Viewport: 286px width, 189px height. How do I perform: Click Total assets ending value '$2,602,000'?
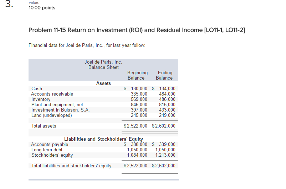click(164, 126)
